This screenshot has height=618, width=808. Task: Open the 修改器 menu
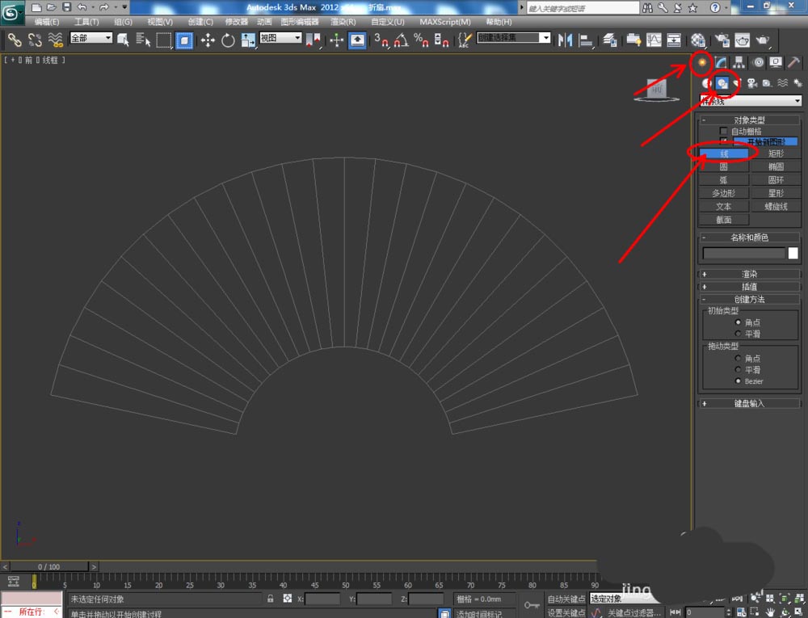[237, 22]
